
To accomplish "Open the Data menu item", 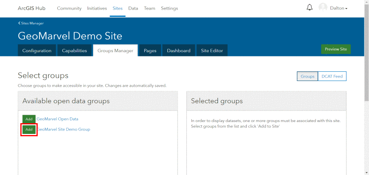I will (x=133, y=8).
